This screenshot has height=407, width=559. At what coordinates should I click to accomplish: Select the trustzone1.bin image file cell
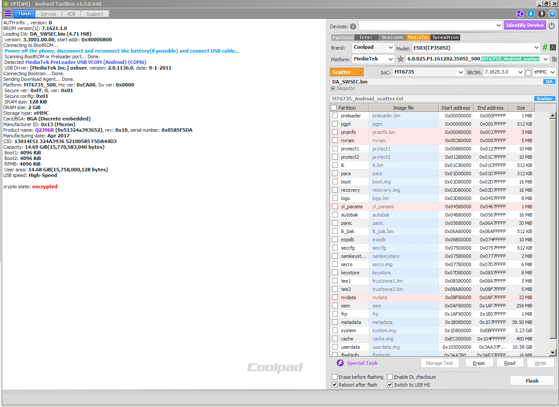[404, 281]
